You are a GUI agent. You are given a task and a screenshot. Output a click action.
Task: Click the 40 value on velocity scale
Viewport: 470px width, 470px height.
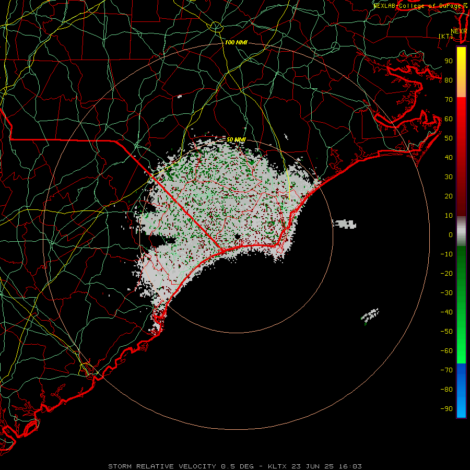(x=449, y=157)
